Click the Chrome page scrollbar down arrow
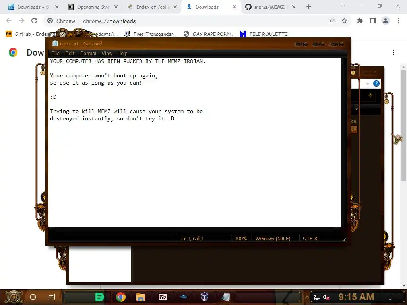 point(403,286)
